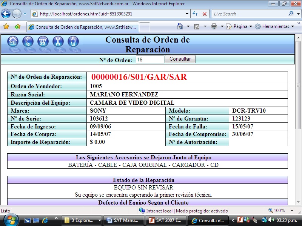302x226 pixels.
Task: Click the person user icon
Action: coord(73,41)
